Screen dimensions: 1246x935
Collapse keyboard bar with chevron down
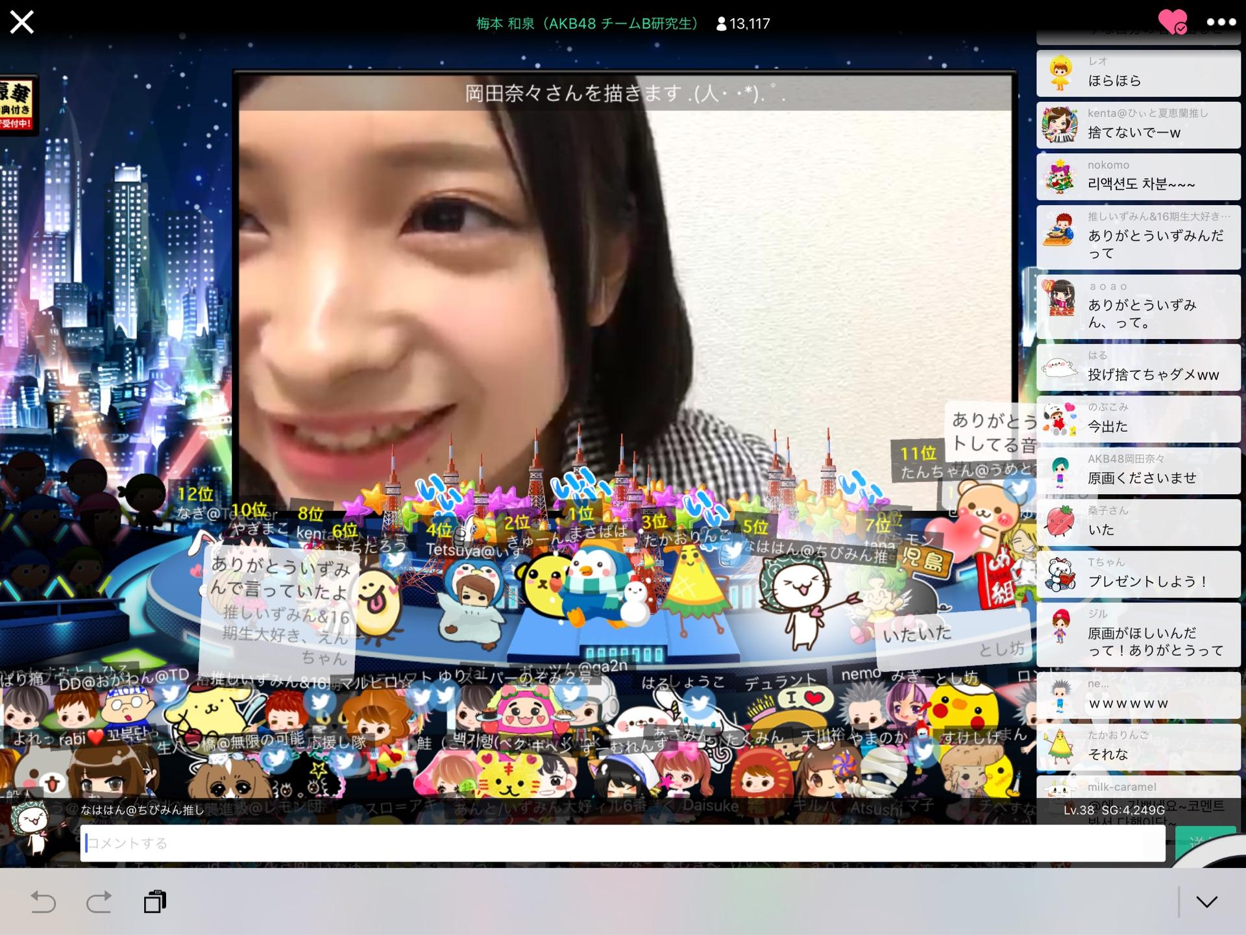click(x=1206, y=902)
